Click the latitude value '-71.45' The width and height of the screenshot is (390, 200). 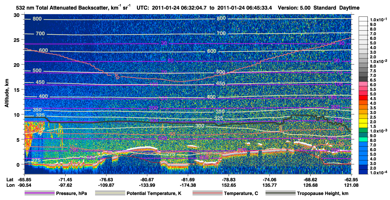click(x=66, y=180)
